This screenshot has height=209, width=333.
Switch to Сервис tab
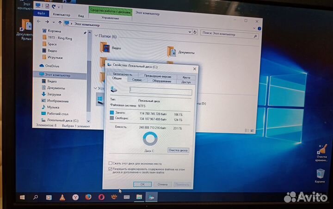[x=137, y=80]
